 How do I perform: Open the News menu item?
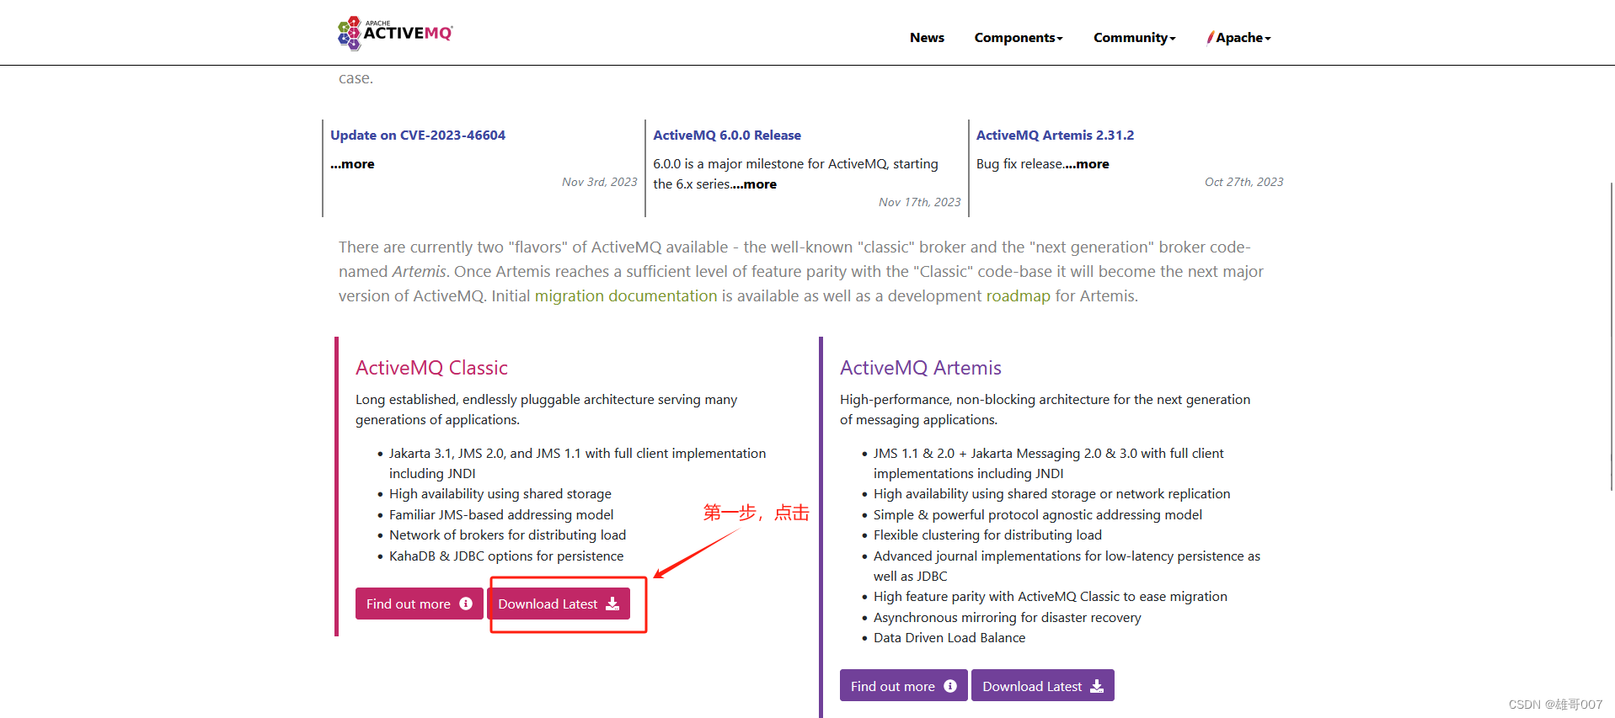[927, 38]
